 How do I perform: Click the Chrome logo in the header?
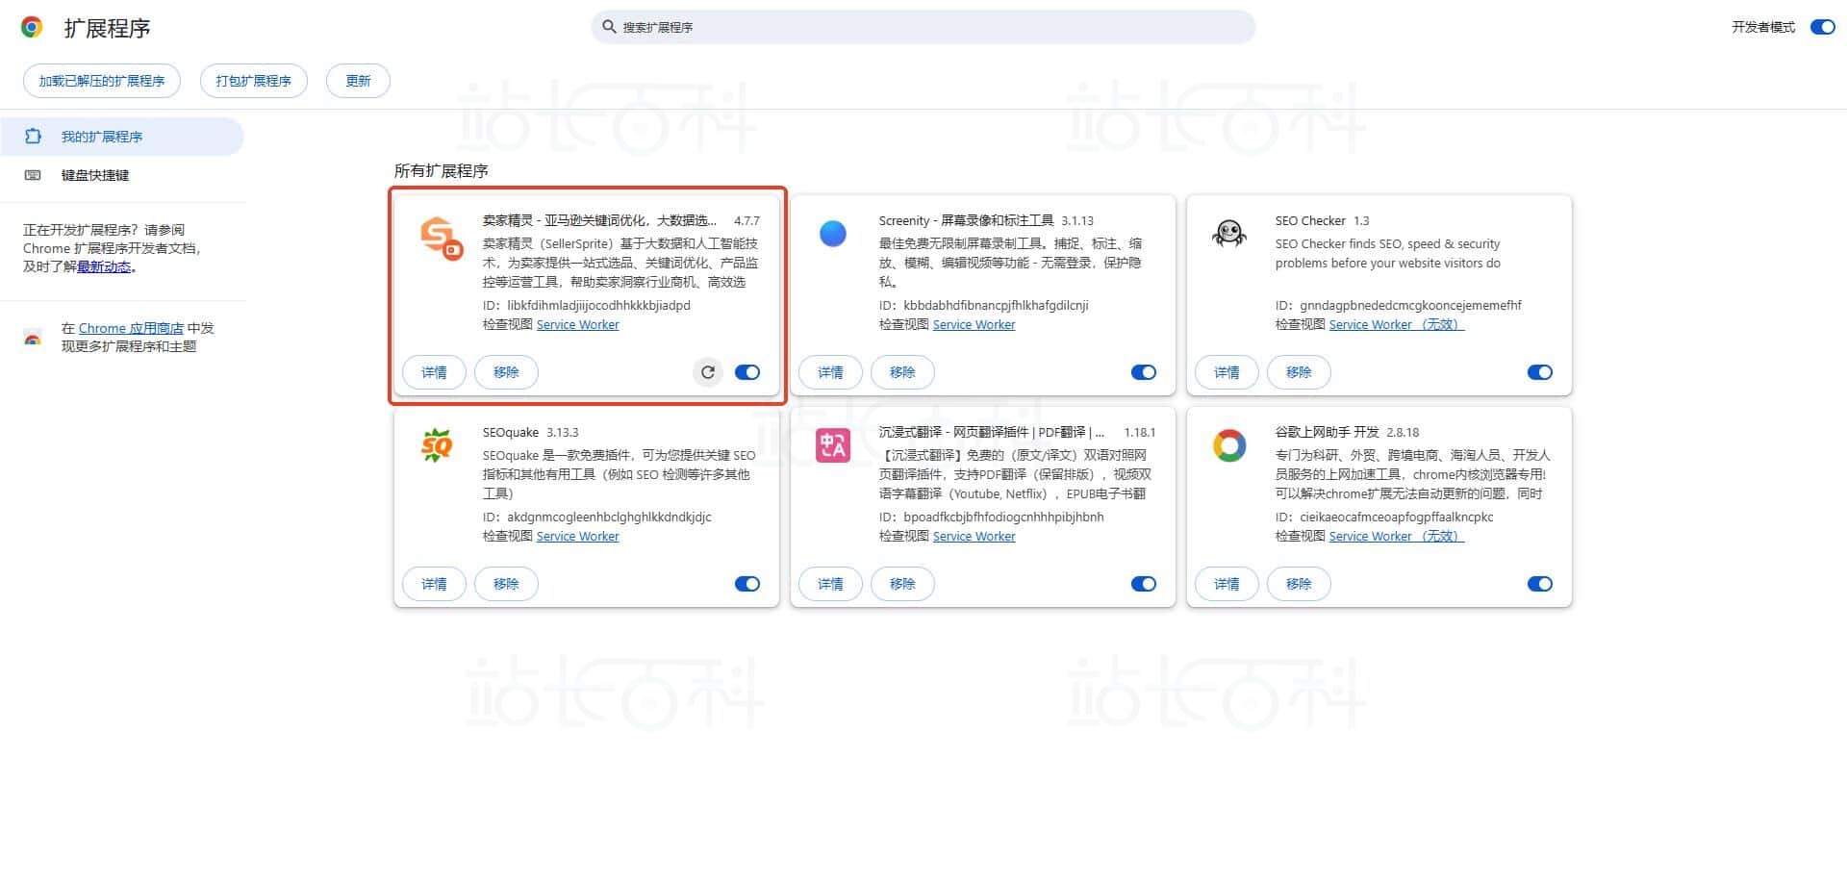(x=32, y=27)
